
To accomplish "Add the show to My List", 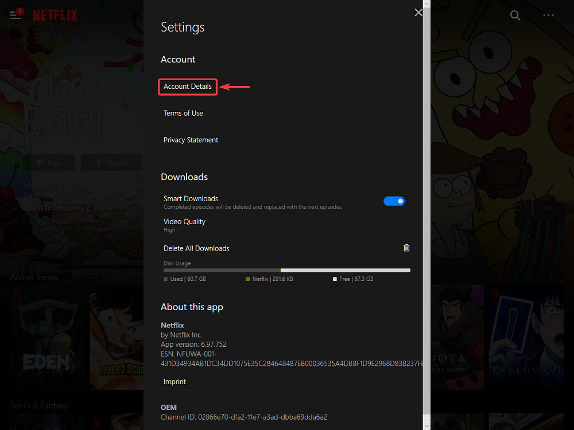I will point(112,163).
